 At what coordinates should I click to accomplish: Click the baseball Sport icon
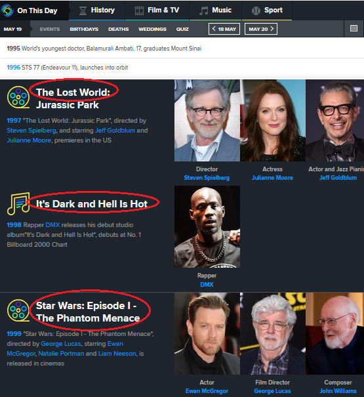tap(256, 10)
